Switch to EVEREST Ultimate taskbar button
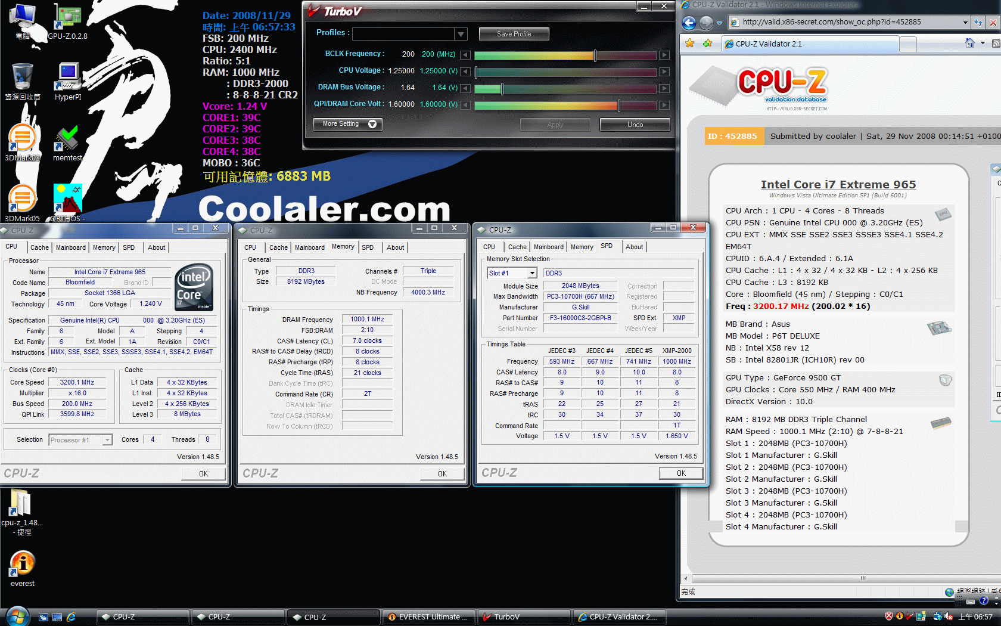 pyautogui.click(x=428, y=617)
